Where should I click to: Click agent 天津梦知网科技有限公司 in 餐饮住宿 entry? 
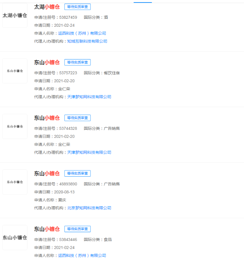click(89, 97)
